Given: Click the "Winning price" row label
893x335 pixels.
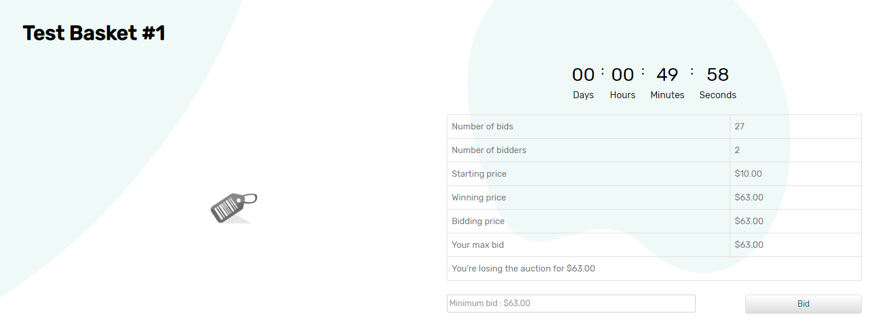Looking at the screenshot, I should point(479,198).
